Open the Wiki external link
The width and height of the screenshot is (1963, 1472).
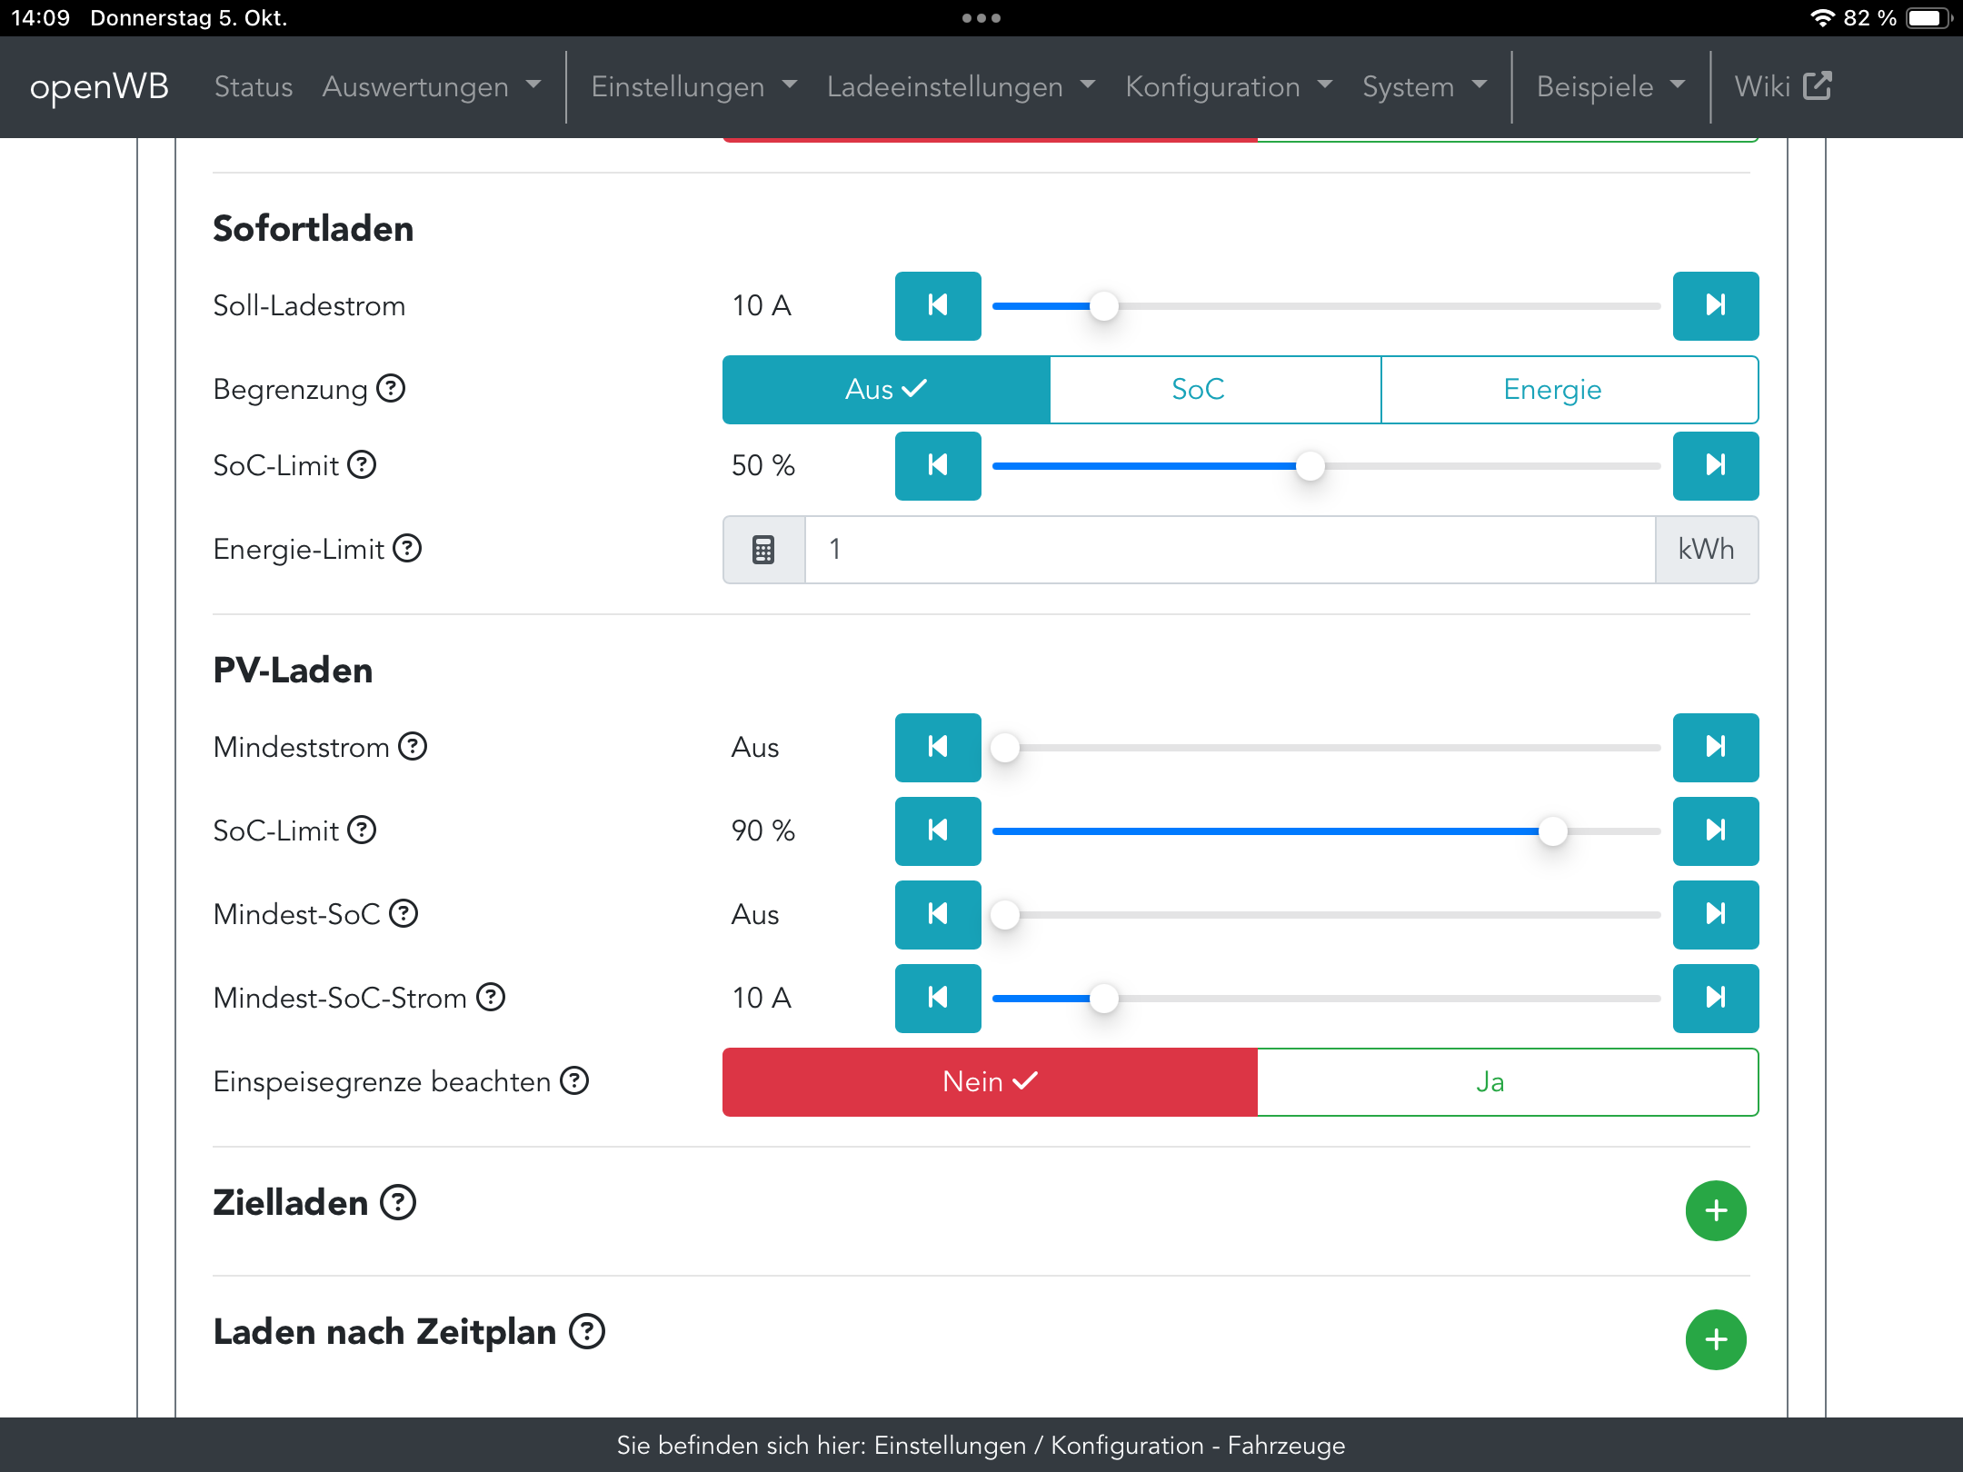[1781, 86]
